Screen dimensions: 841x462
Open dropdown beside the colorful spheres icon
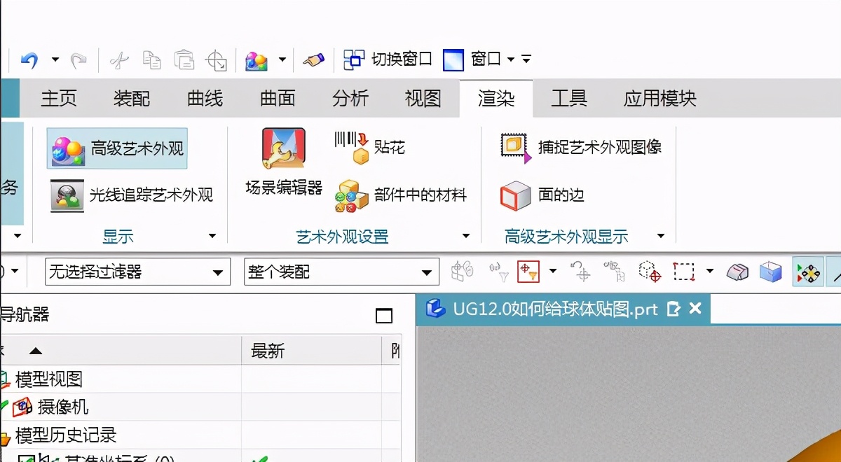click(282, 59)
